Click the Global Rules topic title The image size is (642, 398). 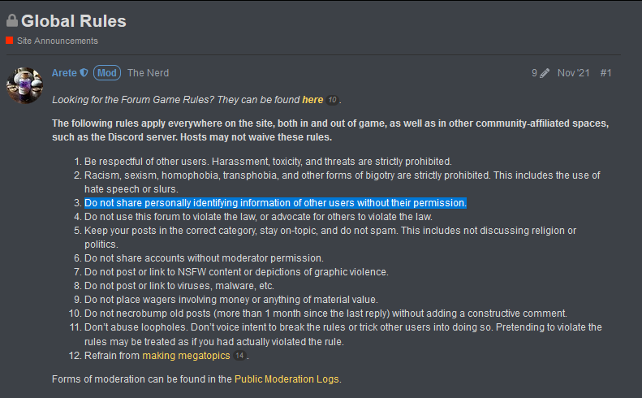coord(74,21)
